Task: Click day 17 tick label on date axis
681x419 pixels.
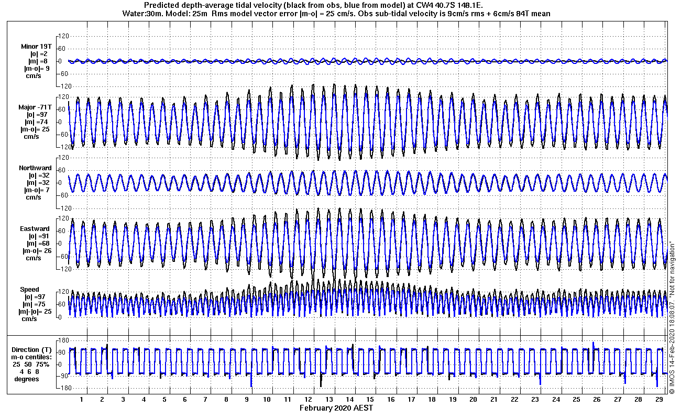Action: (411, 400)
